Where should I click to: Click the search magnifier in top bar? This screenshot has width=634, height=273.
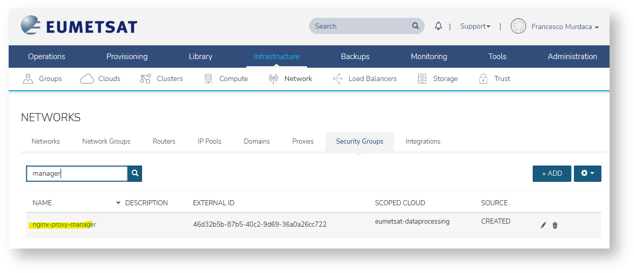coord(416,26)
